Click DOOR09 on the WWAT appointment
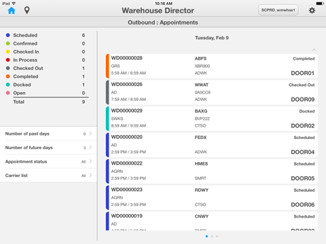Viewport: 326px width, 244px height. click(x=303, y=100)
